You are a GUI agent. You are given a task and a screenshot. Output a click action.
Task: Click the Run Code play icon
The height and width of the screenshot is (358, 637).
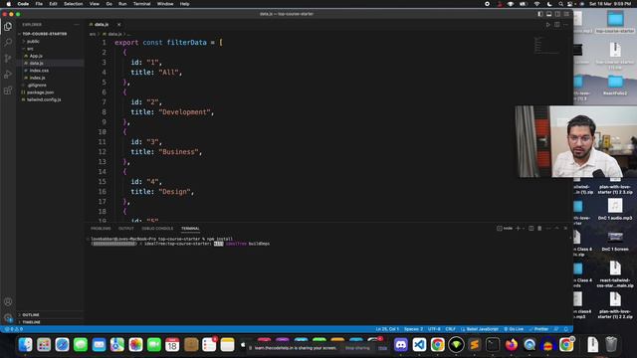pos(548,24)
